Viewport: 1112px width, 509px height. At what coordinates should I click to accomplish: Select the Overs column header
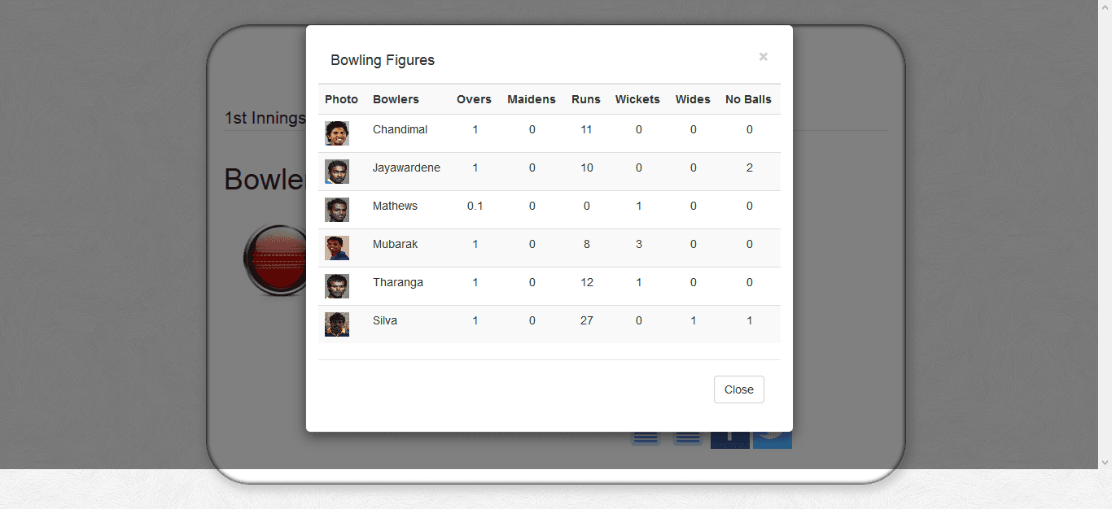[x=474, y=99]
